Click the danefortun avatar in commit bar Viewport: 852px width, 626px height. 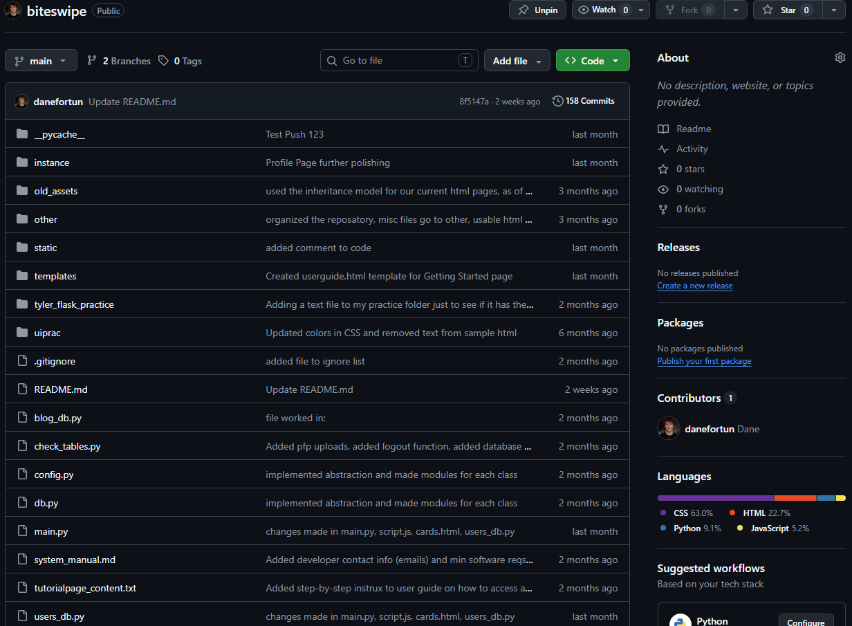(x=21, y=101)
